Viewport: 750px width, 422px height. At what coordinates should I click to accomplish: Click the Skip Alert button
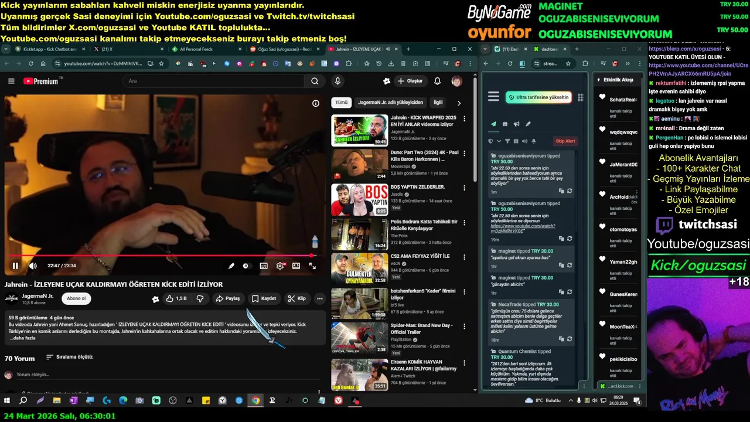point(565,141)
